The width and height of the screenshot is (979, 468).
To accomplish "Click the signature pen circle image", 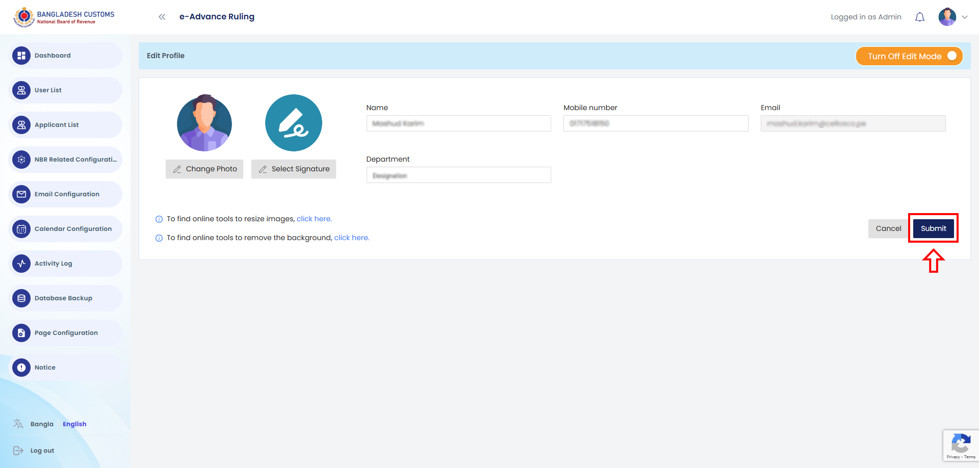I will pos(294,123).
